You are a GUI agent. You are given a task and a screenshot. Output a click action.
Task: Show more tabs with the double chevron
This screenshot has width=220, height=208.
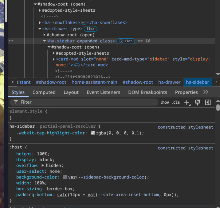pos(206,92)
